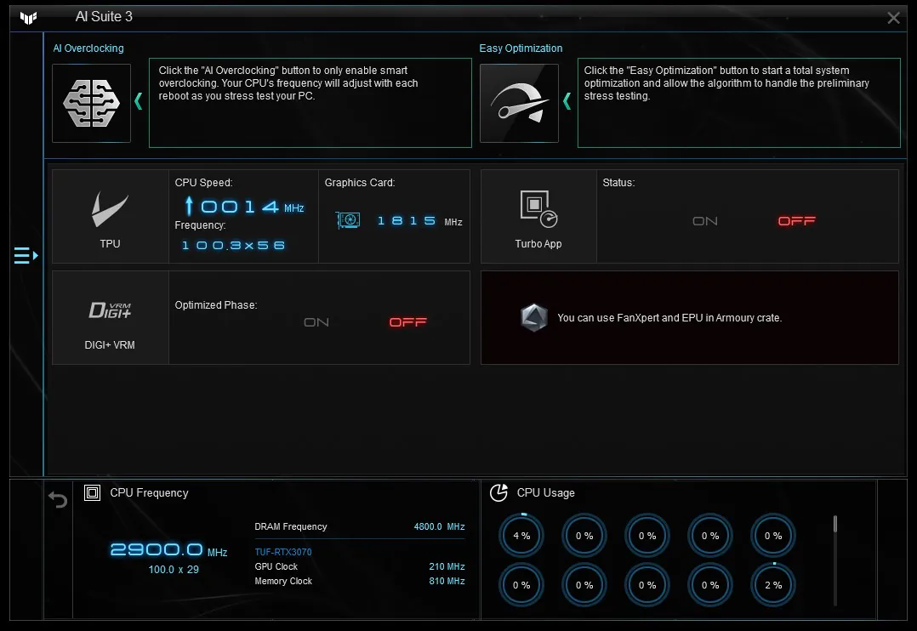Viewport: 917px width, 631px height.
Task: Click the Armoury Crate icon
Action: (x=534, y=317)
